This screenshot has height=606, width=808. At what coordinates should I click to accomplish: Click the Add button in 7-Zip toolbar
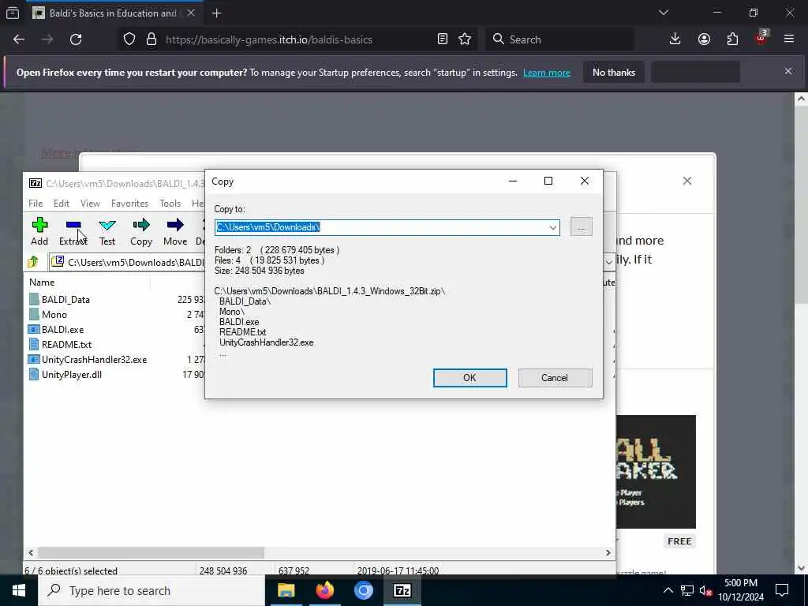(39, 231)
